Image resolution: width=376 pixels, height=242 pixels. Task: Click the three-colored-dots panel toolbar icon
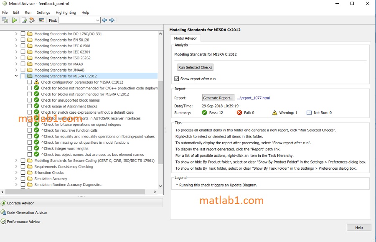click(42, 20)
